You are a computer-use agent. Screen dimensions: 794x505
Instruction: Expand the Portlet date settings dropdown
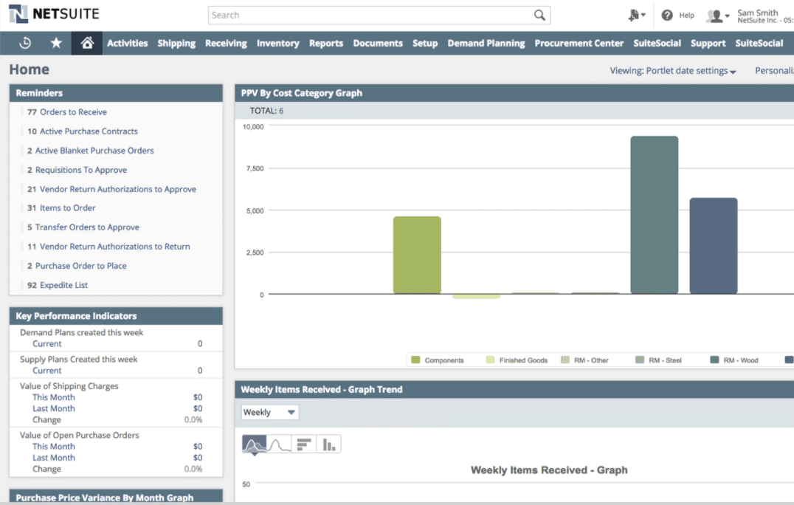coord(671,70)
